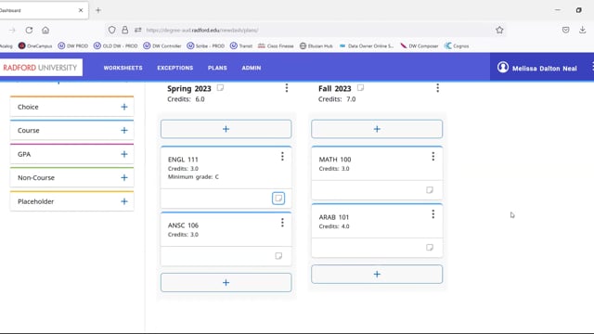Open the Cisco Finesse bookmark
This screenshot has height=334, width=594.
tap(276, 45)
